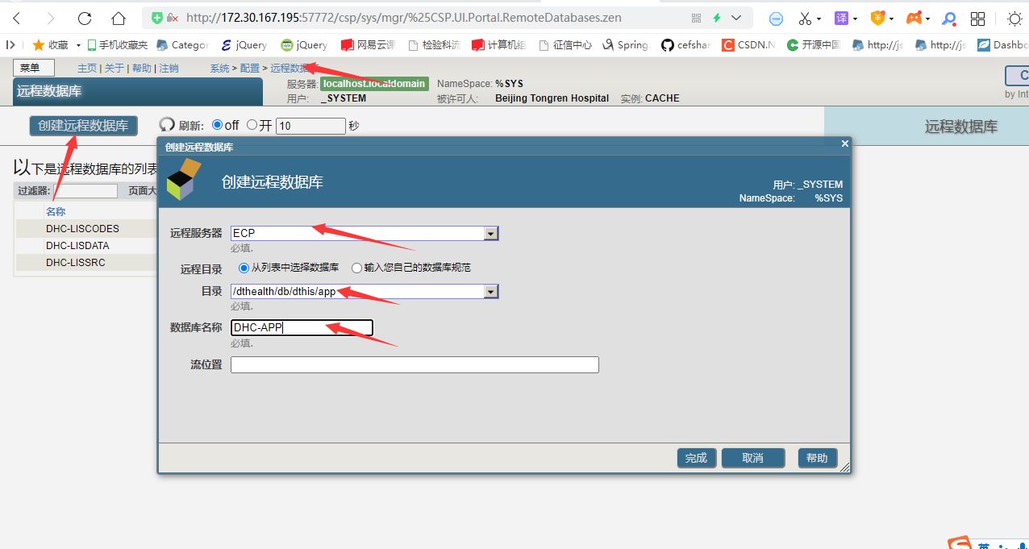1029x549 pixels.
Task: Expand the 远程服务器 ECP dropdown arrow
Action: coord(490,233)
